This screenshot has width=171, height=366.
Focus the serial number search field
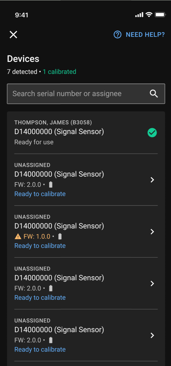77,94
